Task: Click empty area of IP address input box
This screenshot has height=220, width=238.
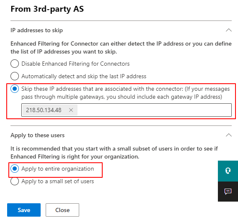Action: pyautogui.click(x=154, y=110)
